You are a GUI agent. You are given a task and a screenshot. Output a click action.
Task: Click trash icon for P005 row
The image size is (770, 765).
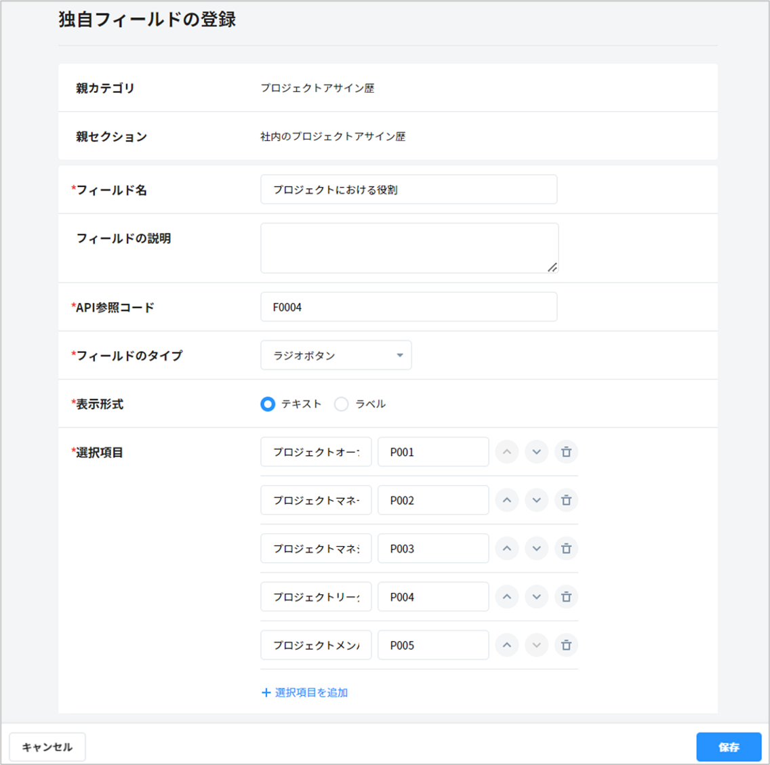coord(566,645)
